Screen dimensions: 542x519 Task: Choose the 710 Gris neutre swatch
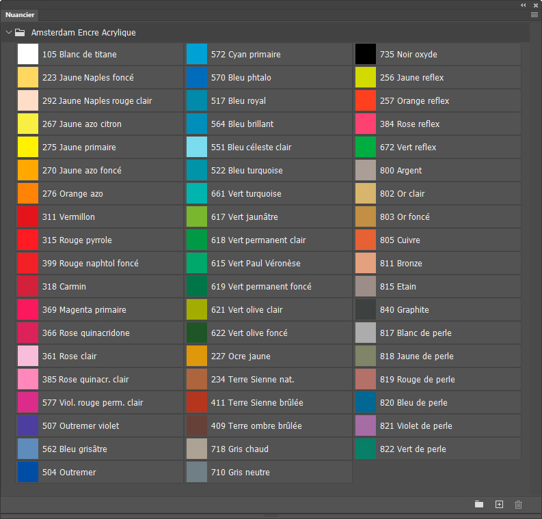pyautogui.click(x=197, y=472)
